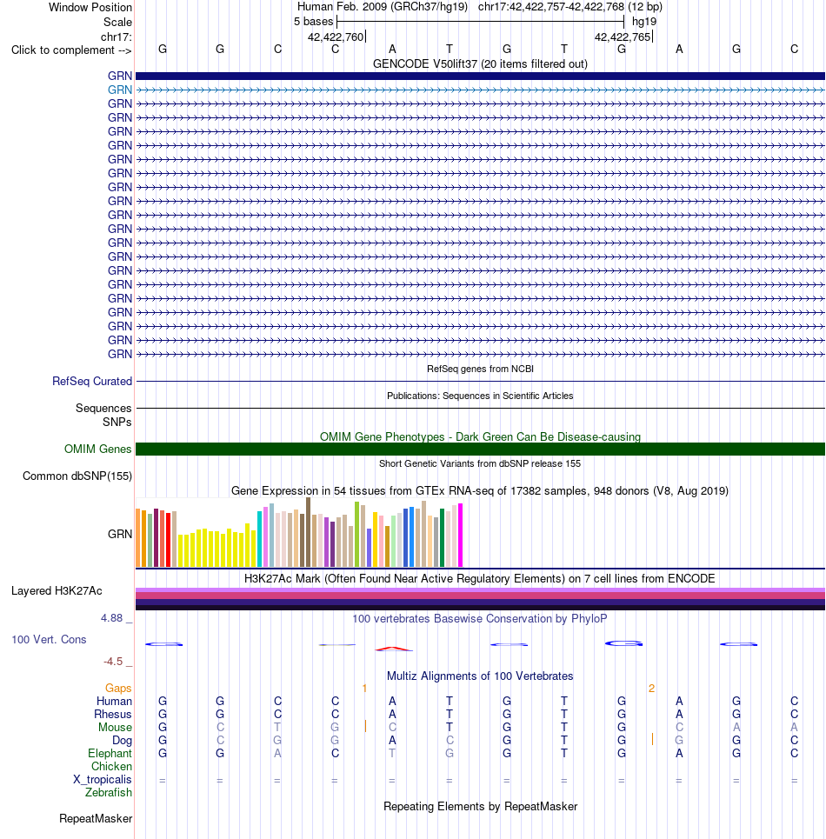Image resolution: width=826 pixels, height=839 pixels.
Task: Open 'Multiz Alignments of 100 Vertebrates' track title
Action: (480, 676)
